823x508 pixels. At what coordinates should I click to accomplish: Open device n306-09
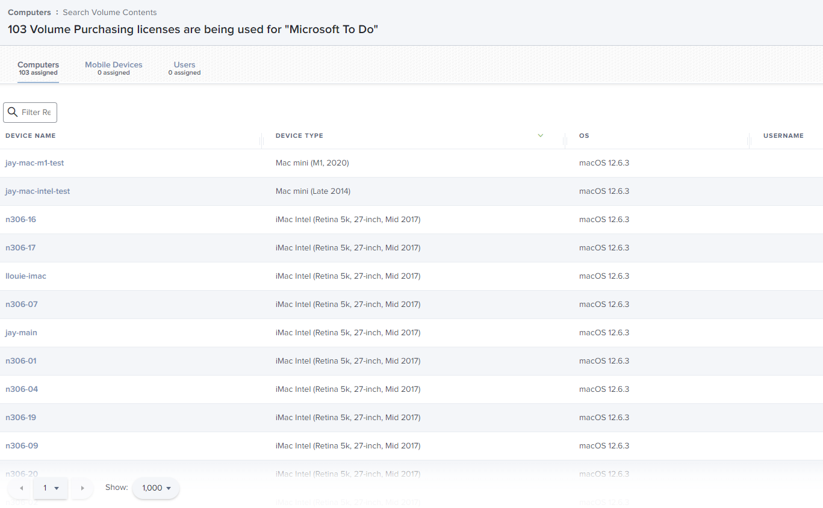[x=22, y=446]
